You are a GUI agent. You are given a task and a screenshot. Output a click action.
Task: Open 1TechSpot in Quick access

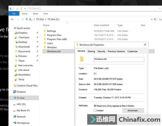click(24, 38)
